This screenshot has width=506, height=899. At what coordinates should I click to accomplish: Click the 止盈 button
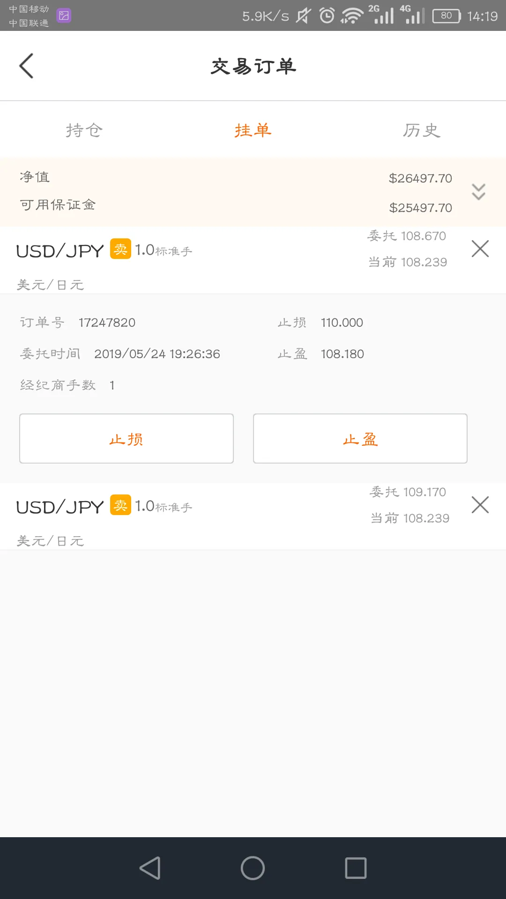[x=360, y=439]
